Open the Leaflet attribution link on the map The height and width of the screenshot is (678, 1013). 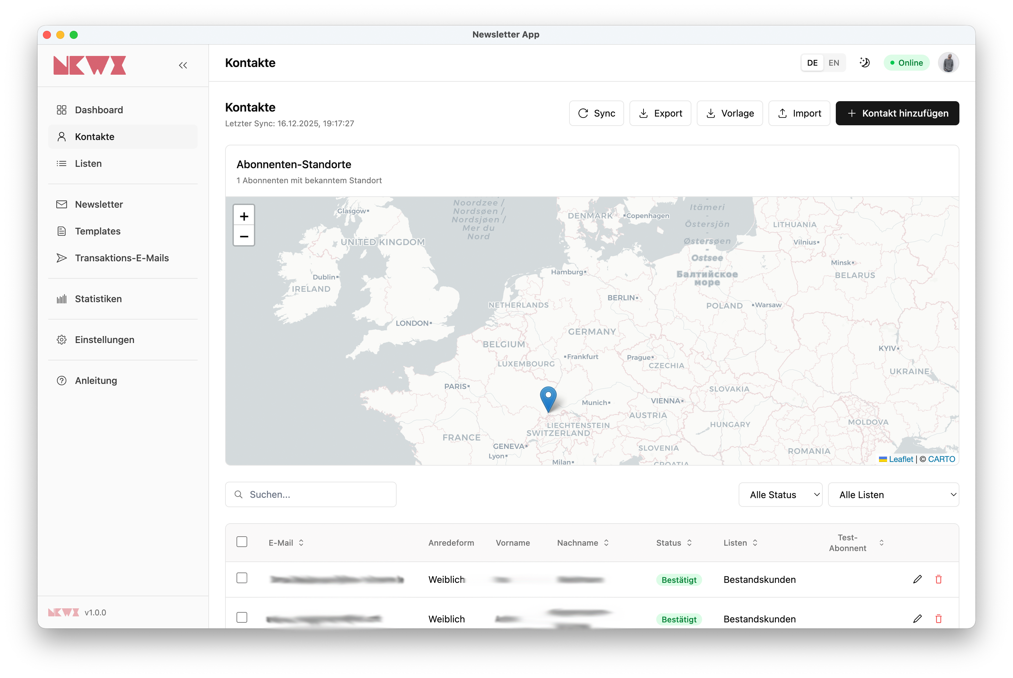(900, 459)
